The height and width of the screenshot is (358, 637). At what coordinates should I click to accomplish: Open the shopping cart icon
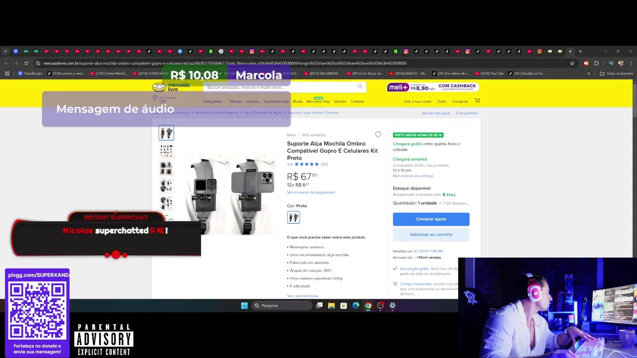[x=477, y=101]
